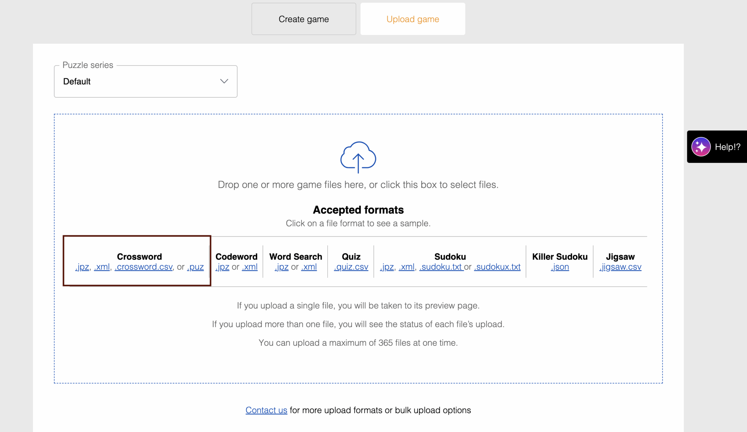Switch to the Create game tab
This screenshot has height=432, width=747.
tap(303, 19)
